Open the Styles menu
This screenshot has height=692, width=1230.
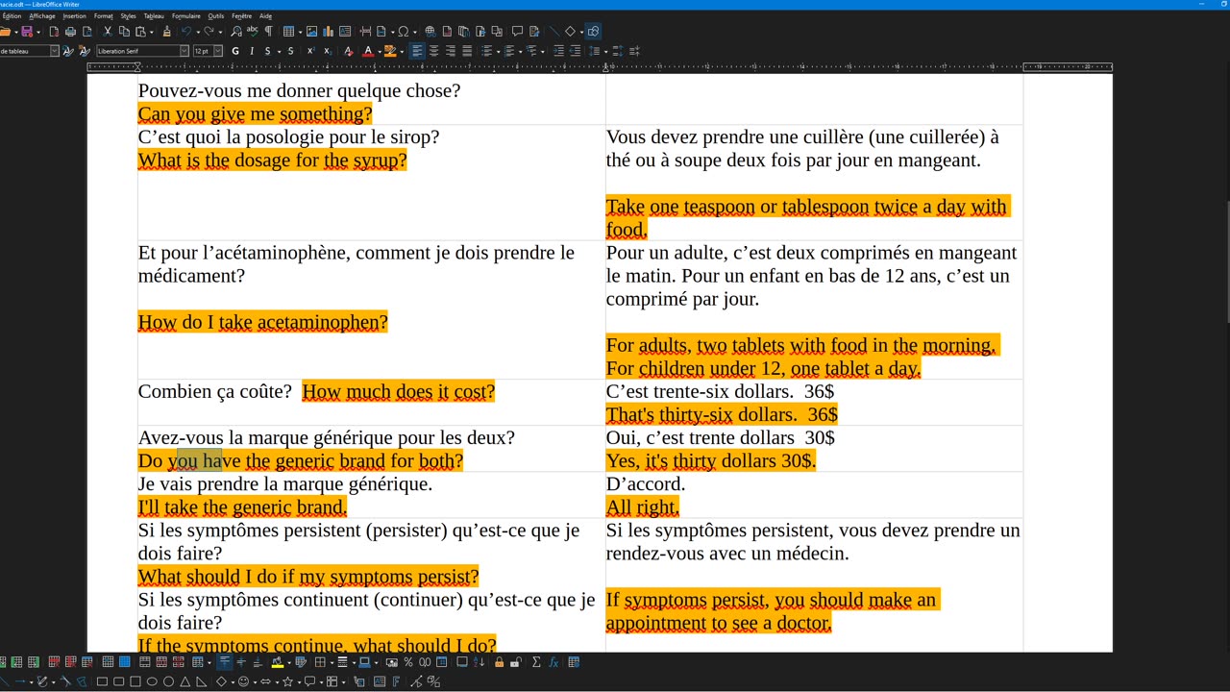[x=128, y=16]
